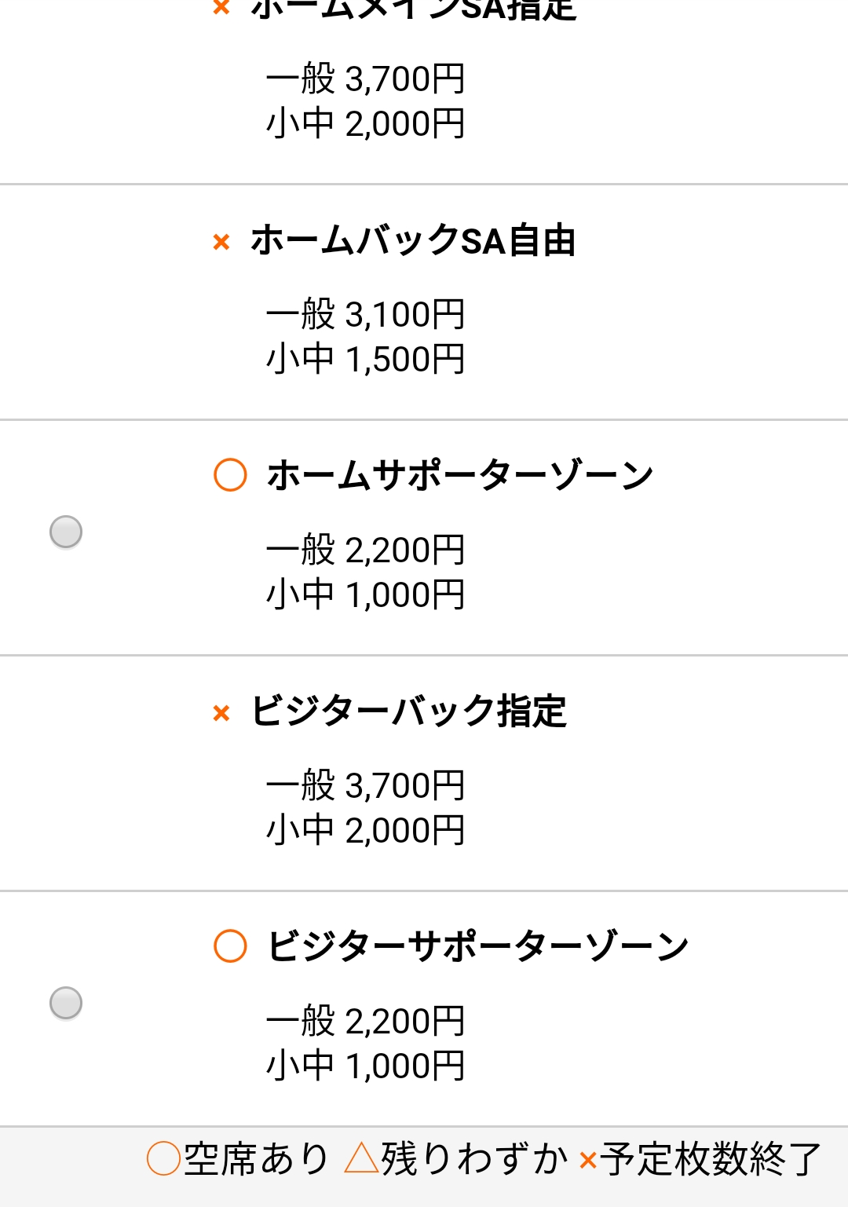Click the sold-out × icon beside ホームバックSA自由

tap(221, 242)
